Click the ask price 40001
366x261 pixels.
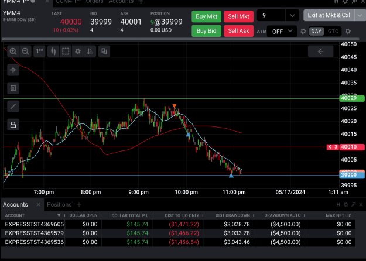point(131,22)
